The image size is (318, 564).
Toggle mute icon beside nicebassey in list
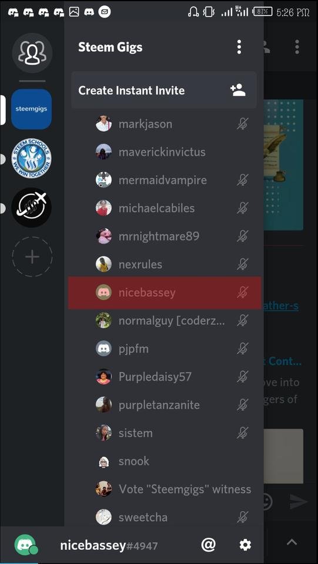(242, 293)
